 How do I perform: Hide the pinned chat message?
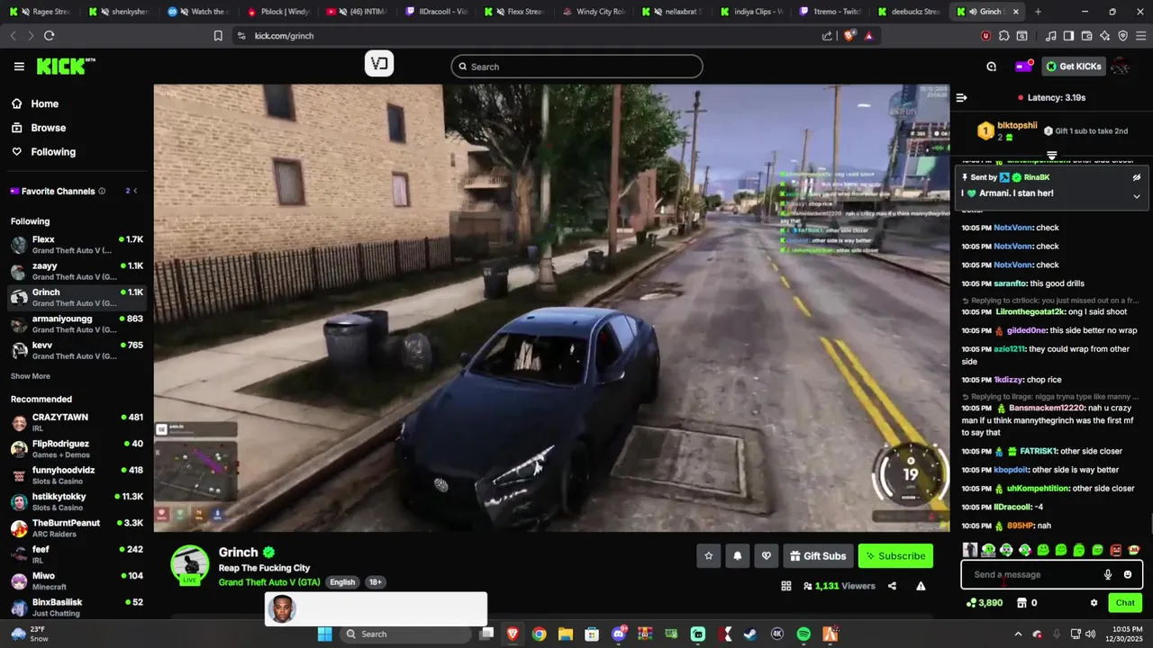[1137, 177]
